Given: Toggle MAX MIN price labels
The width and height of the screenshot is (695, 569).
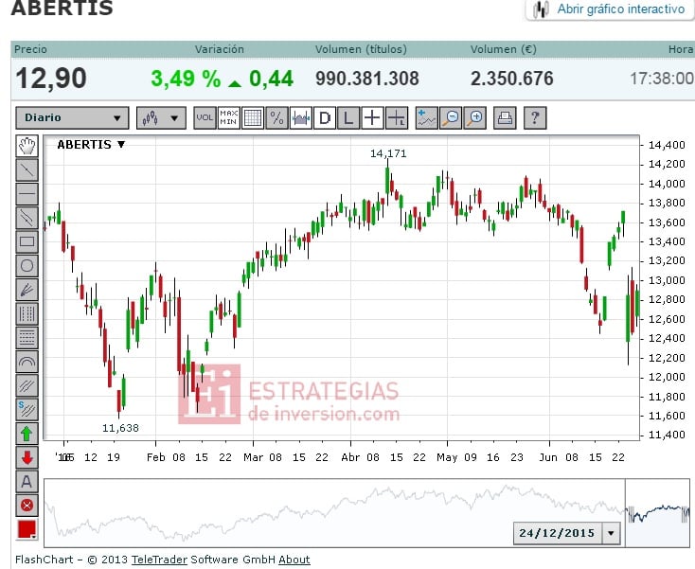Looking at the screenshot, I should coord(229,118).
